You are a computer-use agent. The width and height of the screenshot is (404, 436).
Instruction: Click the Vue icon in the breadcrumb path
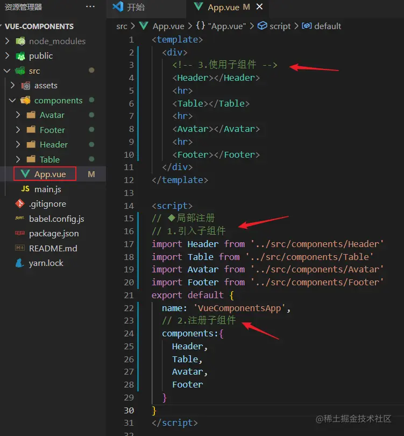point(144,26)
